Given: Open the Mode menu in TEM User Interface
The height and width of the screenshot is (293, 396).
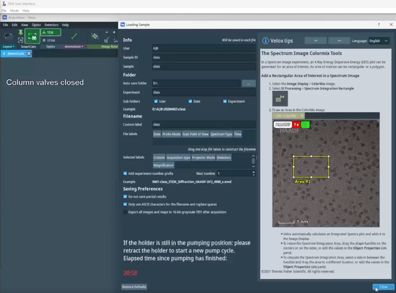Looking at the screenshot, I should (14, 11).
